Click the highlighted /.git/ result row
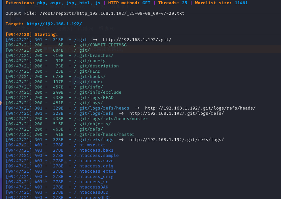This screenshot has height=199, width=281. coord(81,50)
